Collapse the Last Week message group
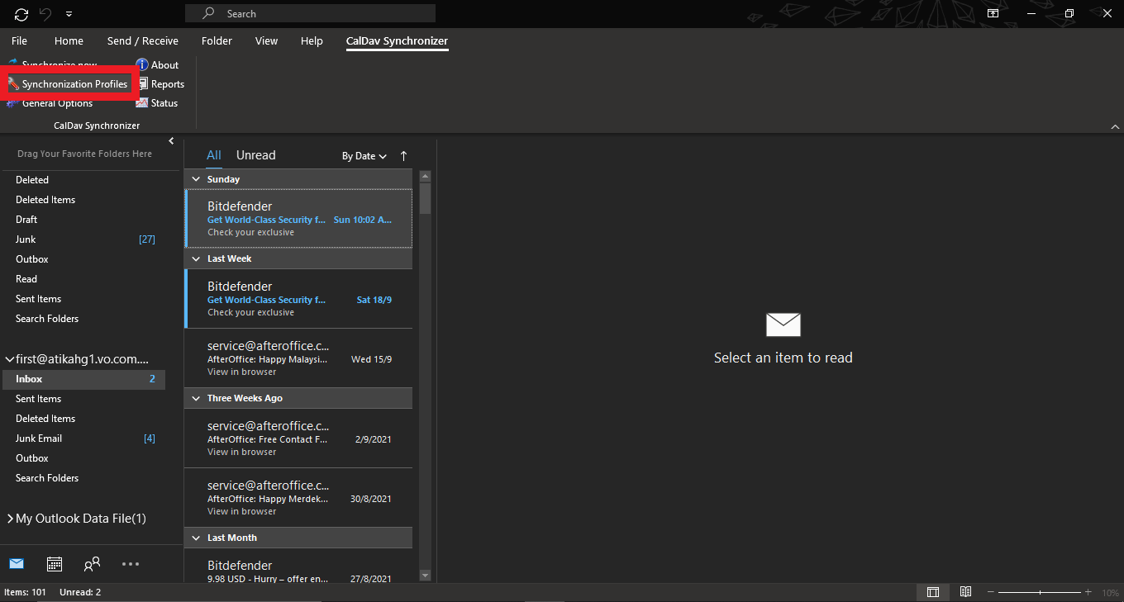 [196, 259]
